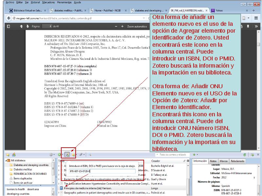The width and height of the screenshot is (262, 196).
Task: Open the Marcadores menu
Action: (x=48, y=2)
